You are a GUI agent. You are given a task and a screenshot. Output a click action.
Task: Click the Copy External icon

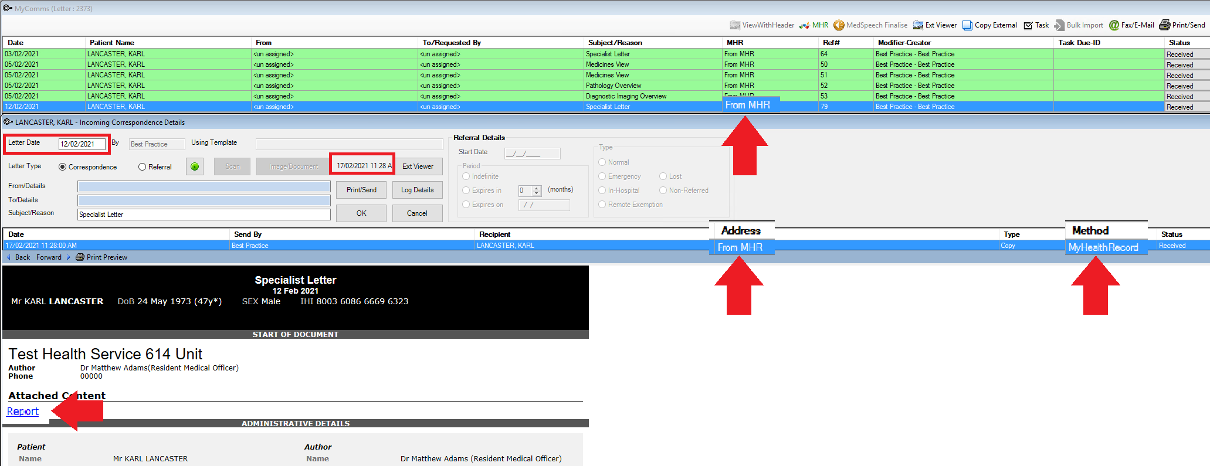point(967,25)
